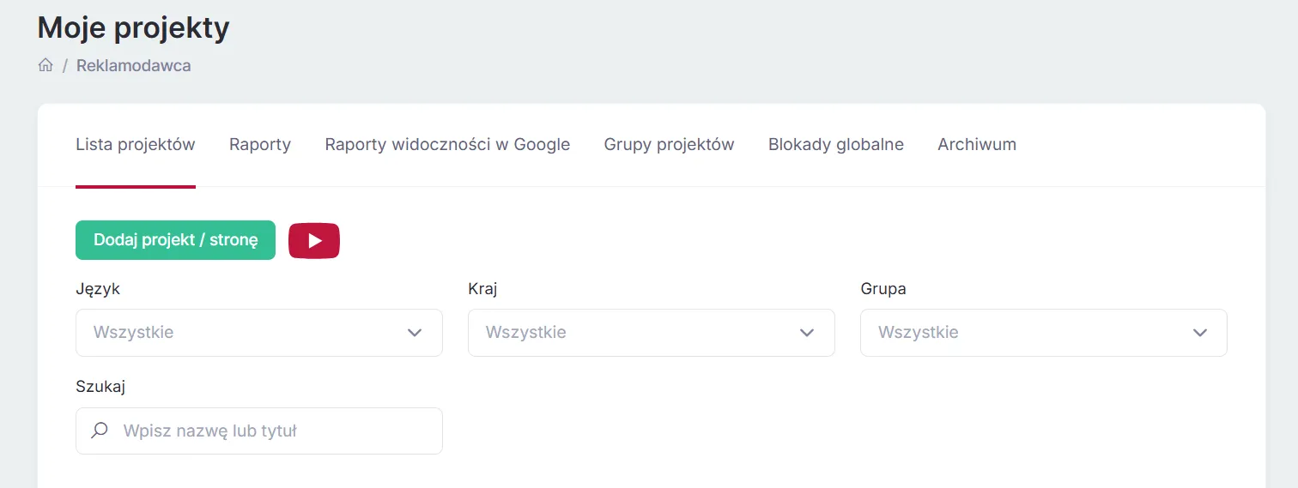Open the Reklamodawca breadcrumb link

point(134,65)
